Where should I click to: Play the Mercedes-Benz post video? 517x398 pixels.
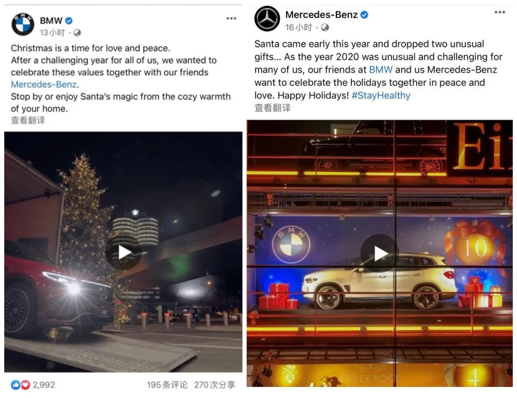coord(380,253)
